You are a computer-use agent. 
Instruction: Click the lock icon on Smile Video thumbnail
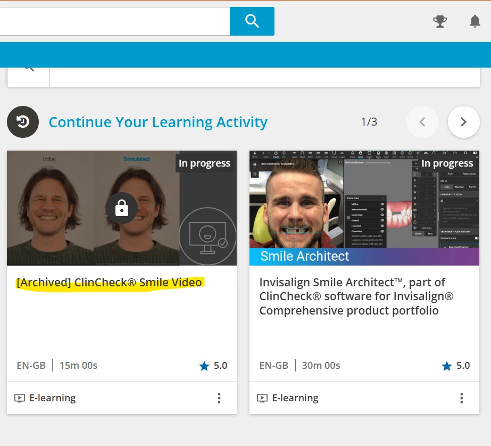(x=122, y=208)
